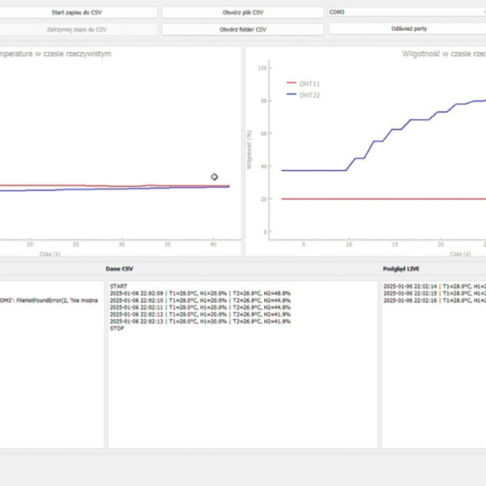Image resolution: width=486 pixels, height=486 pixels.
Task: Select the DHT22 legend label
Action: point(309,95)
